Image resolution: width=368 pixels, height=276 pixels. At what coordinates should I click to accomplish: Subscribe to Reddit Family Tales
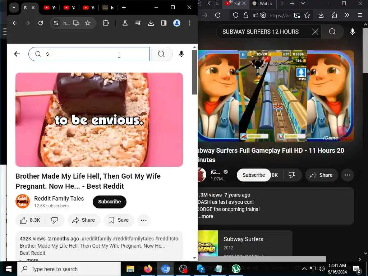[109, 202]
